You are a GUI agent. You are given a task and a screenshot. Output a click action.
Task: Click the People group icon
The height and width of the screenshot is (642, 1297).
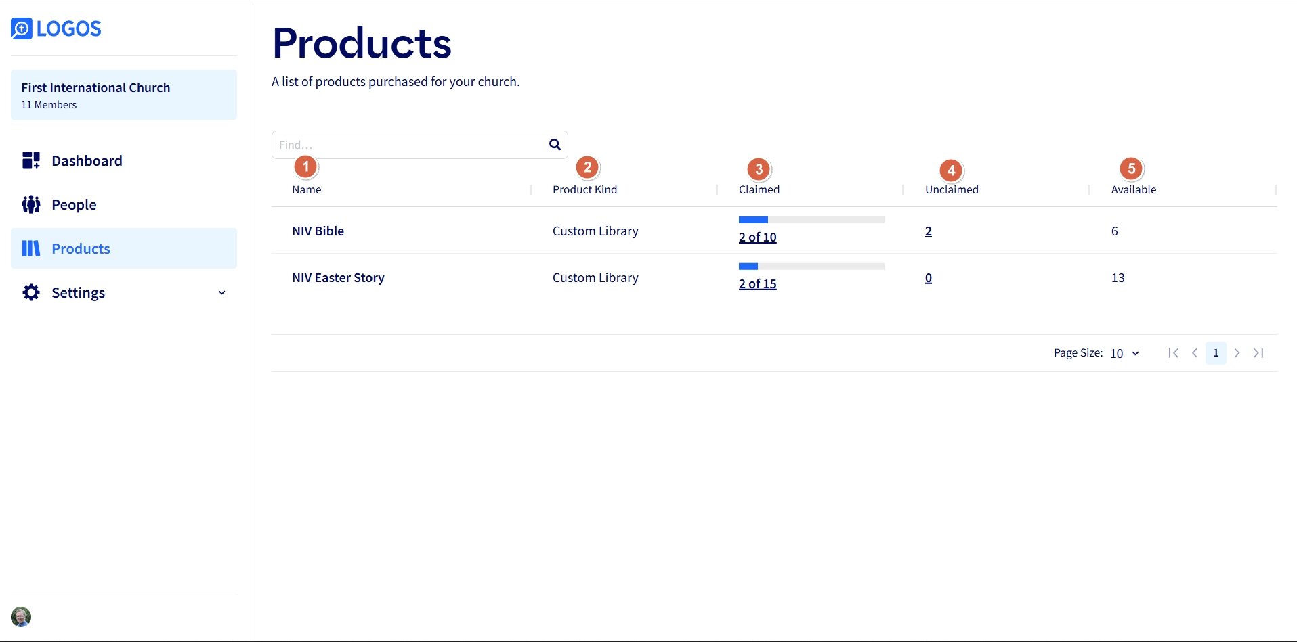(31, 204)
